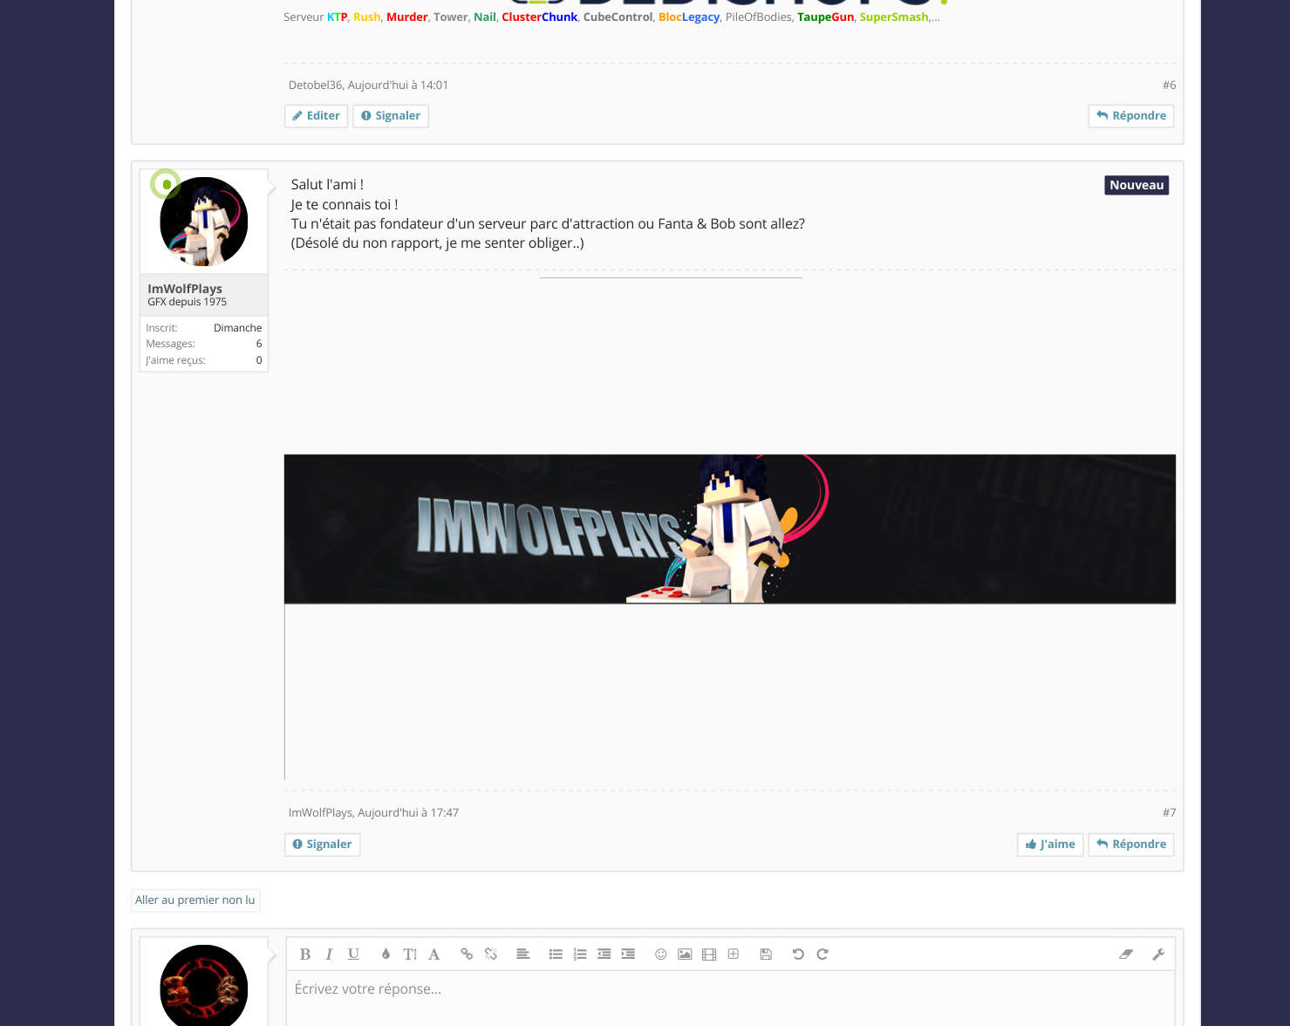Image resolution: width=1290 pixels, height=1026 pixels.
Task: Open the text alignment options
Action: click(523, 954)
